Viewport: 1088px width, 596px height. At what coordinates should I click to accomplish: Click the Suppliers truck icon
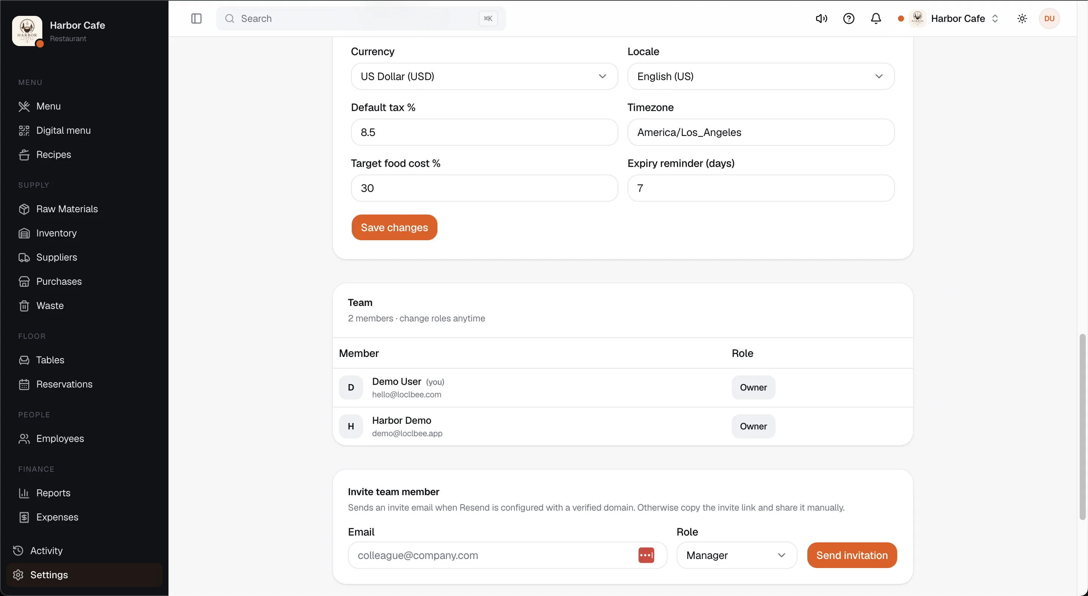click(24, 257)
